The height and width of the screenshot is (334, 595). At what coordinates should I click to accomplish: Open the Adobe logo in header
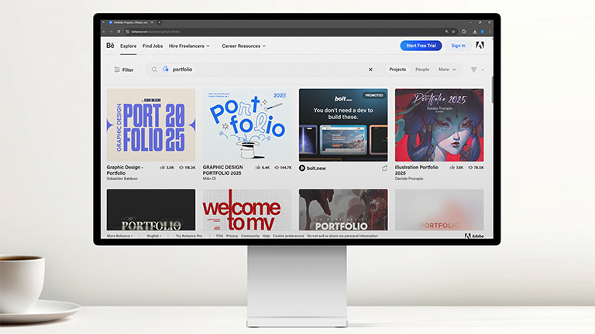click(x=480, y=46)
